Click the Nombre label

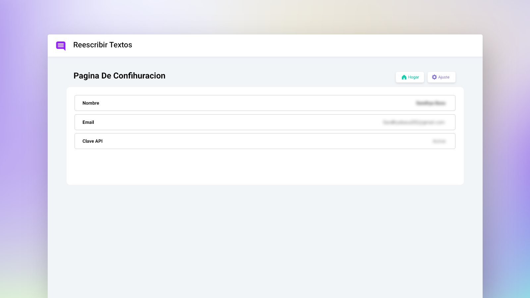pyautogui.click(x=91, y=103)
